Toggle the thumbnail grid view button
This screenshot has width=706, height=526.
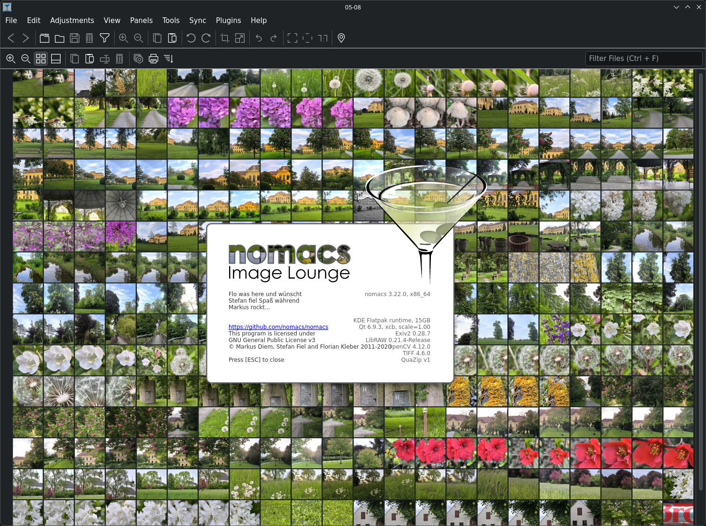41,59
